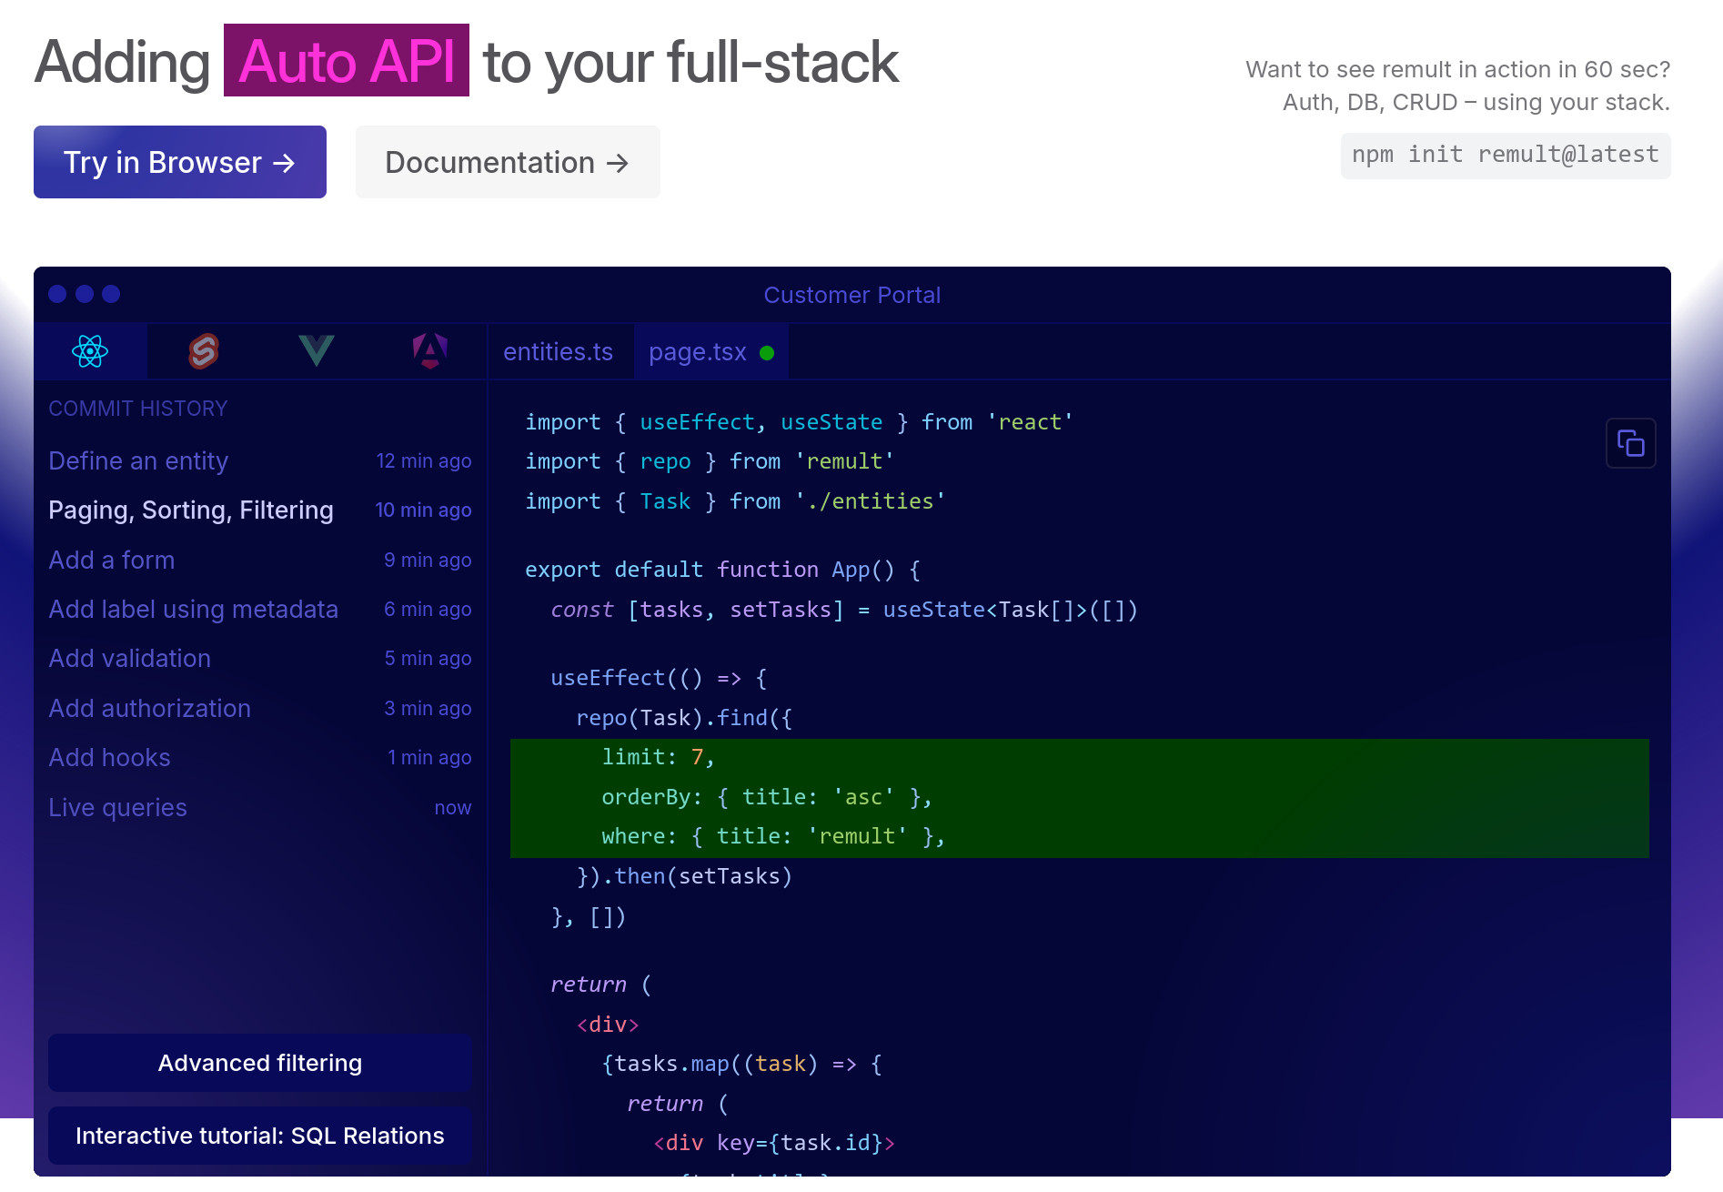This screenshot has height=1192, width=1723.
Task: Click the 'export default function App()' line
Action: point(723,571)
